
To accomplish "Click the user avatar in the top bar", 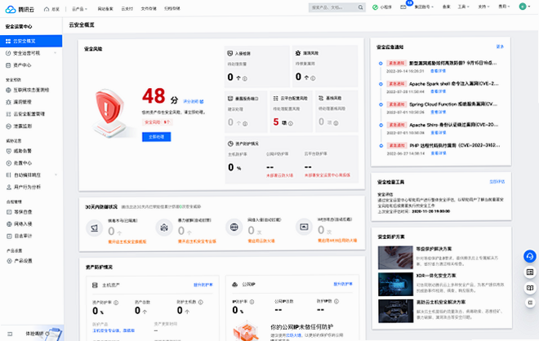I will point(523,7).
